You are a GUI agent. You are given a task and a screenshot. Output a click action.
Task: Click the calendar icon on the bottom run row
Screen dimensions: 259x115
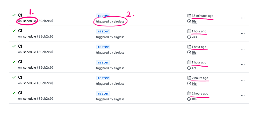point(189,94)
